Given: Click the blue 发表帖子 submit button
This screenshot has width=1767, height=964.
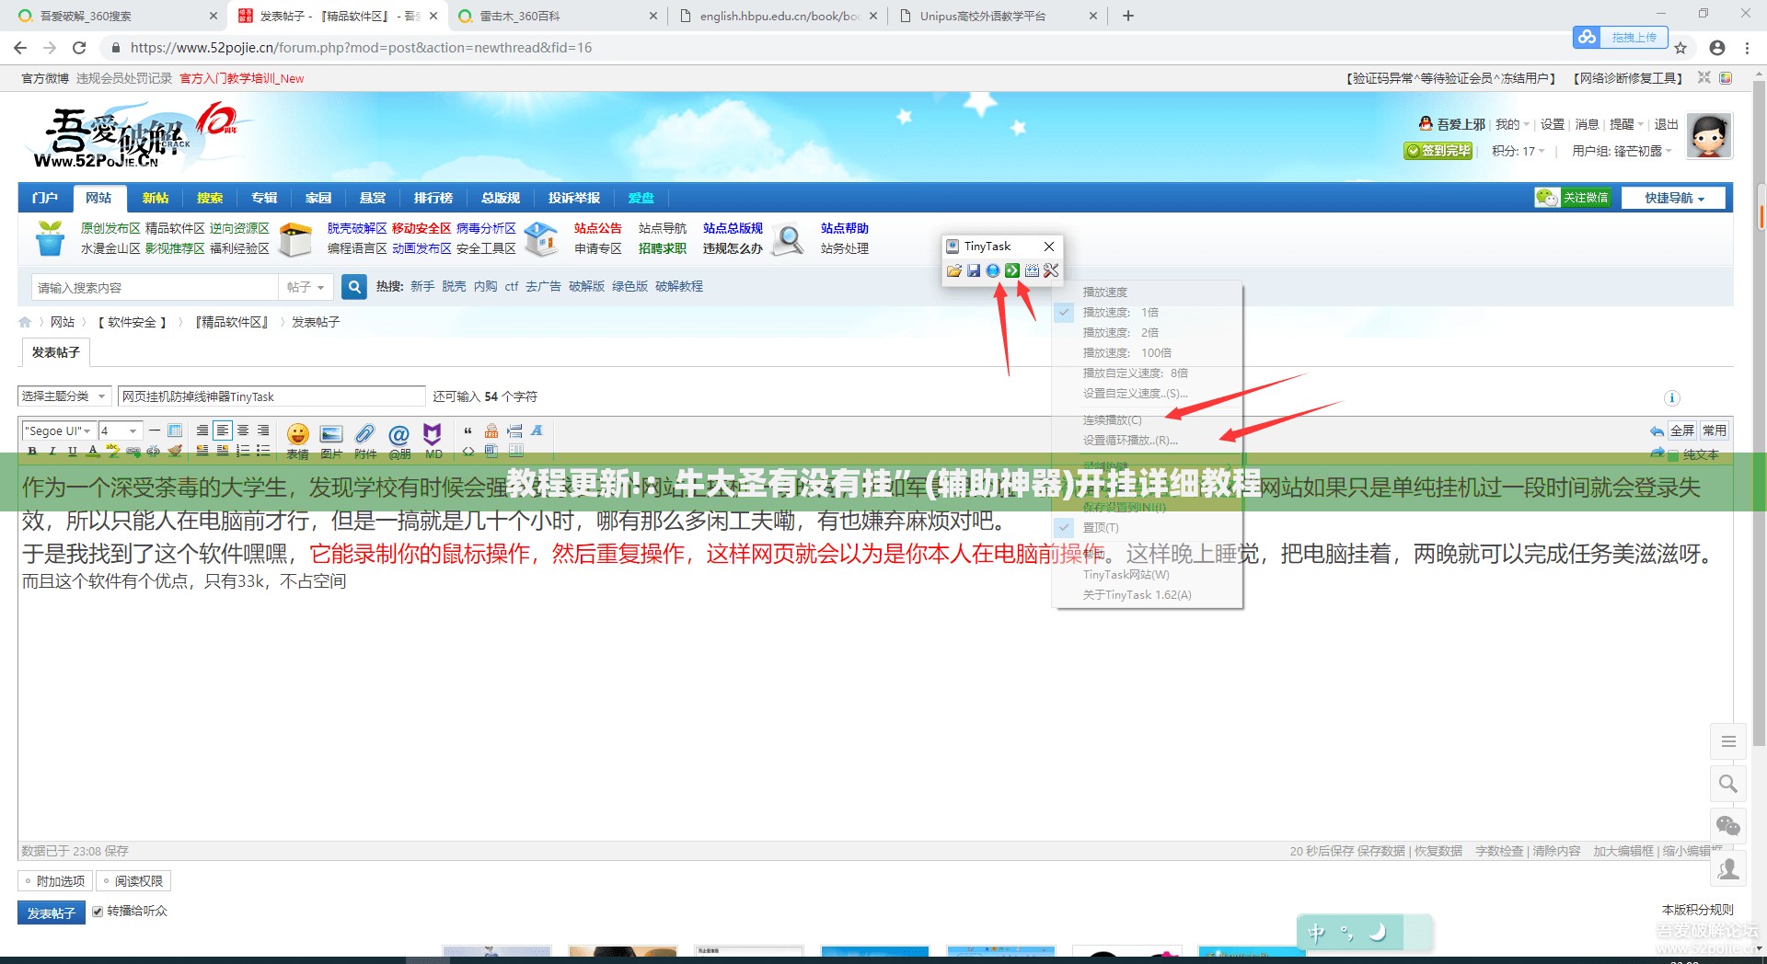Looking at the screenshot, I should coord(51,912).
